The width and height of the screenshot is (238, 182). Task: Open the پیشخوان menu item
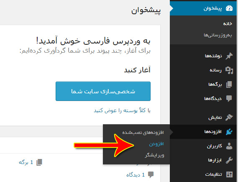(x=204, y=8)
